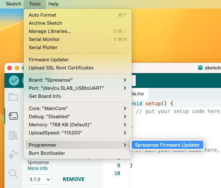The height and width of the screenshot is (188, 221).
Task: Choose Auto Format from Tools menu
Action: 77,15
